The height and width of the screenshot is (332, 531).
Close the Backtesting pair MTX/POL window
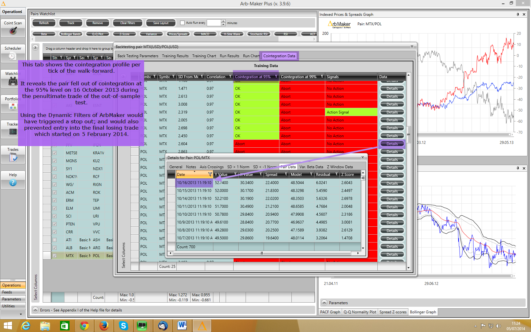coord(412,46)
